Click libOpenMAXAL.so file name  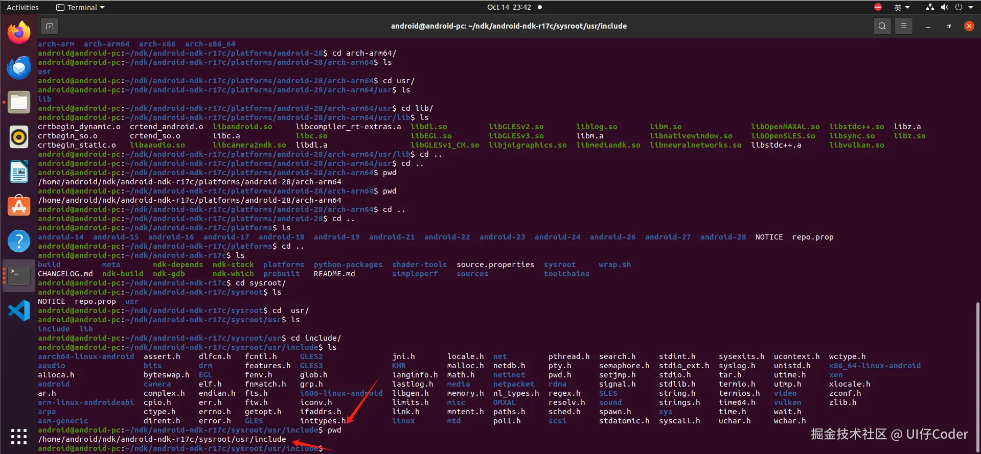(785, 127)
